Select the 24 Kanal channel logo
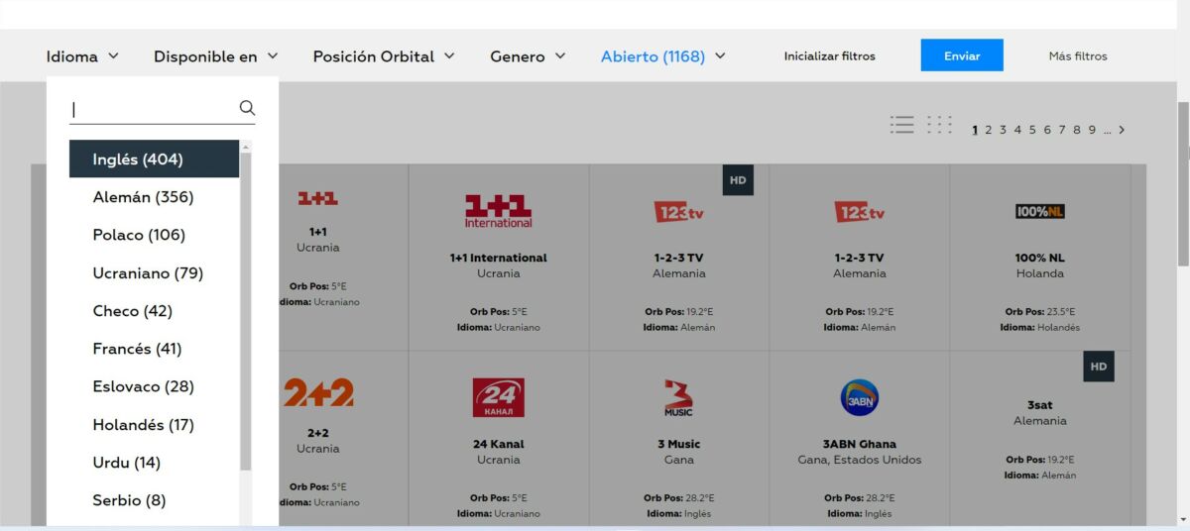This screenshot has width=1190, height=531. pyautogui.click(x=498, y=397)
